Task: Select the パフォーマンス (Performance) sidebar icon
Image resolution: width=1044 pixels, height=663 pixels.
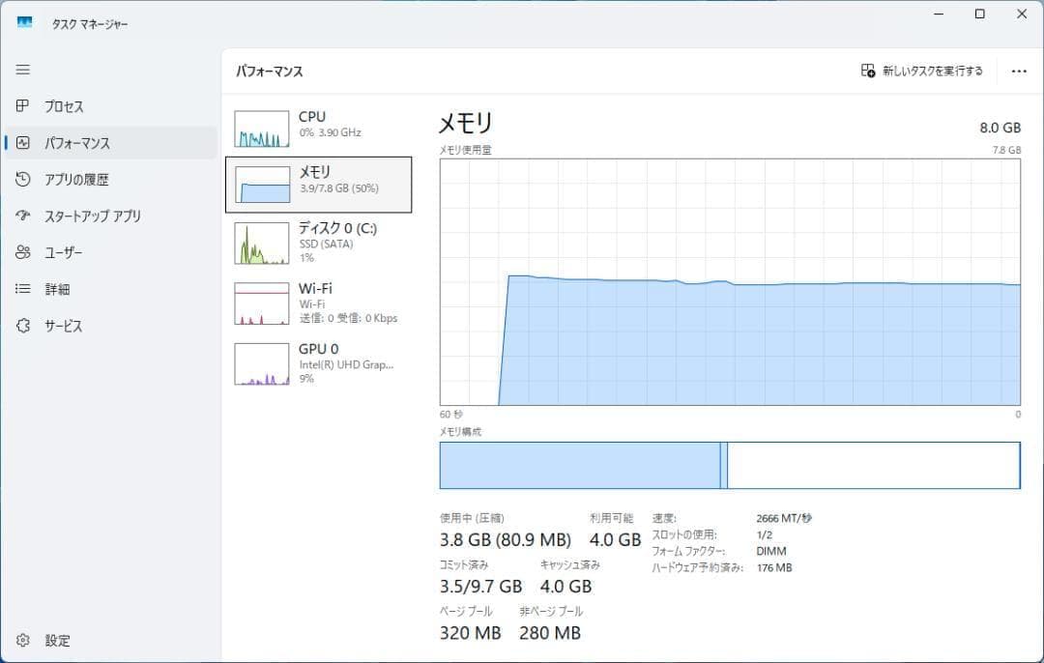Action: pos(22,142)
